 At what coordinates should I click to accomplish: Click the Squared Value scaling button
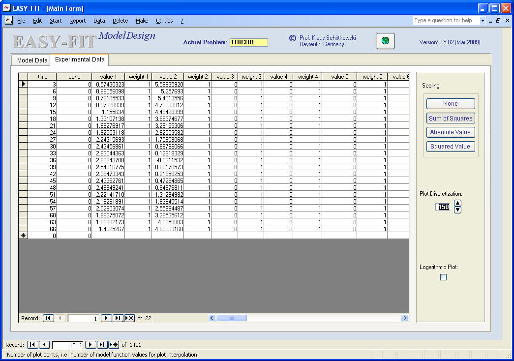tap(450, 147)
